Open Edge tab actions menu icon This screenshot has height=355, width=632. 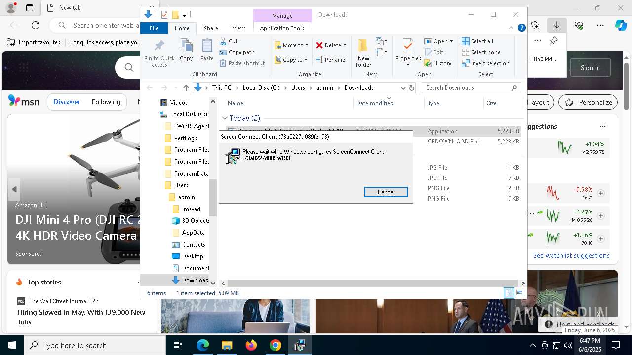(x=30, y=8)
